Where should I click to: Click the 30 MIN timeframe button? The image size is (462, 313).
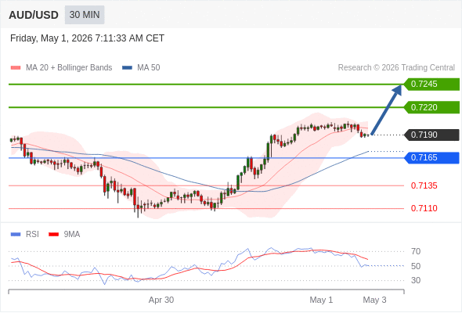85,15
